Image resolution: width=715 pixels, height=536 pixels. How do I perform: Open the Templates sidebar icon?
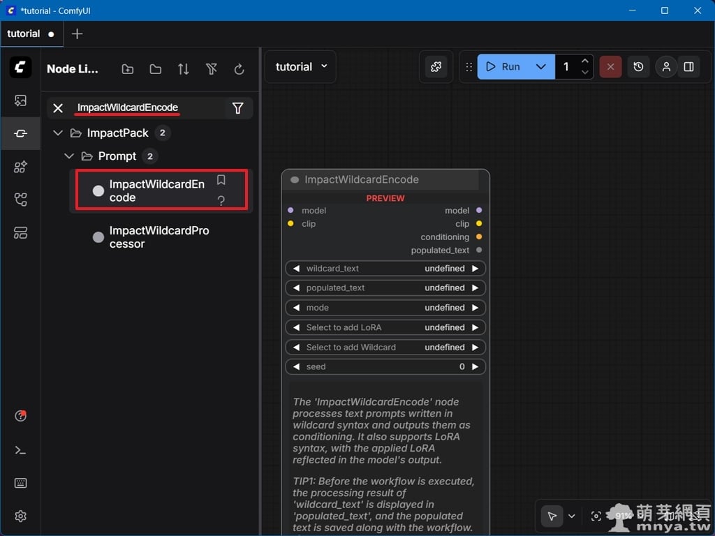pos(20,233)
